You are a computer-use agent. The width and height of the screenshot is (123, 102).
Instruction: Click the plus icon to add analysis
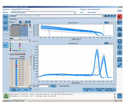109,16
